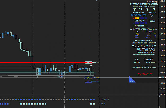Viewport: 166px width, 108px height.
Task: Click the lower red support line
Action: [47, 72]
